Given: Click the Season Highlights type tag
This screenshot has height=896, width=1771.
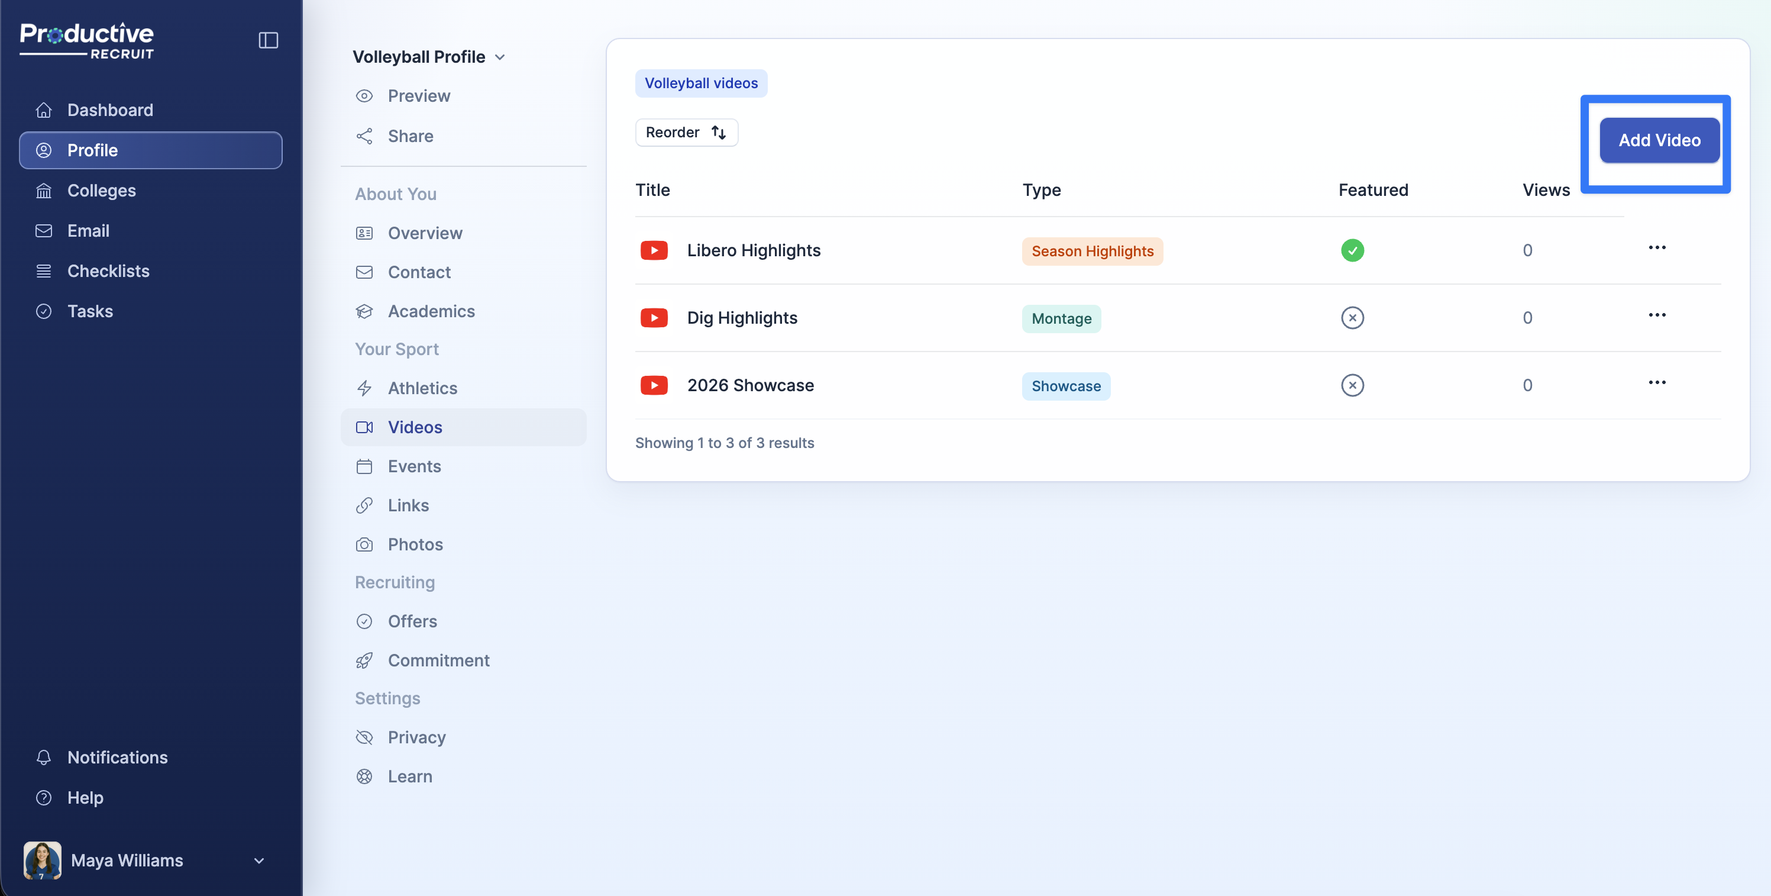Looking at the screenshot, I should point(1092,251).
